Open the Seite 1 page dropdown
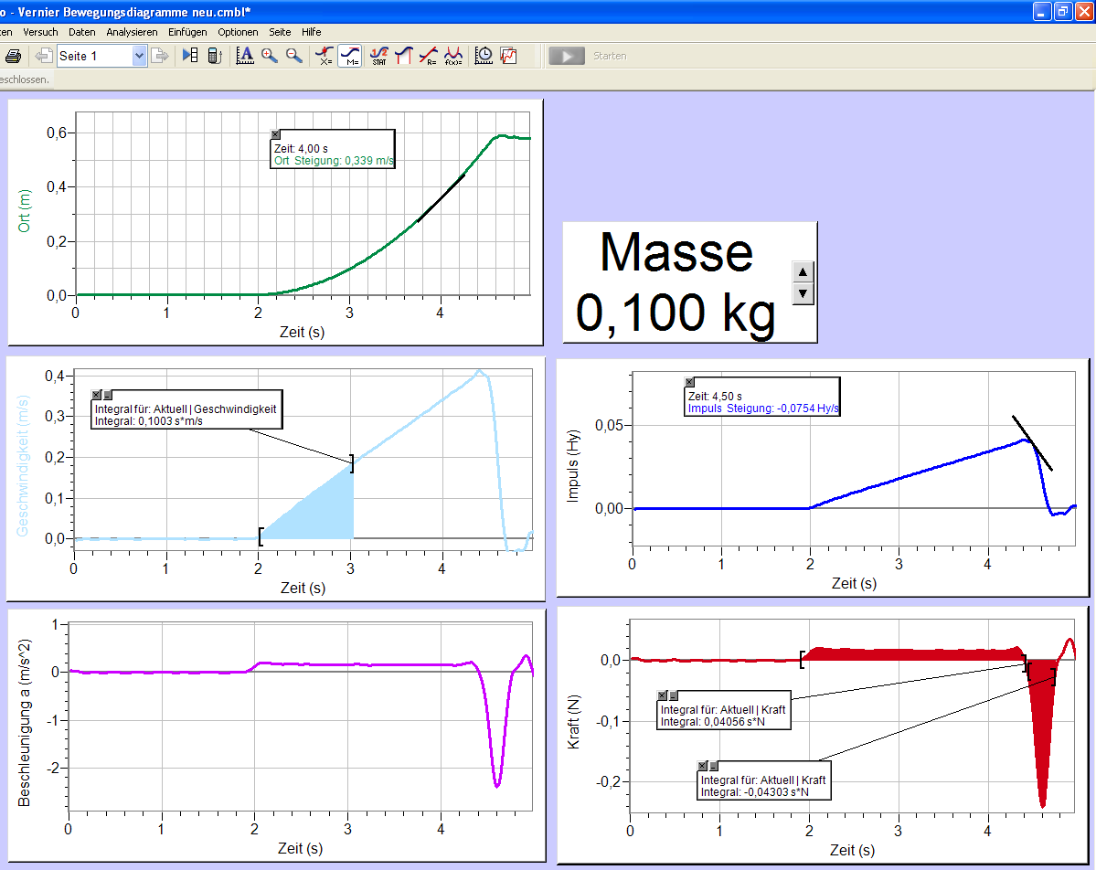The image size is (1096, 870). (x=139, y=56)
